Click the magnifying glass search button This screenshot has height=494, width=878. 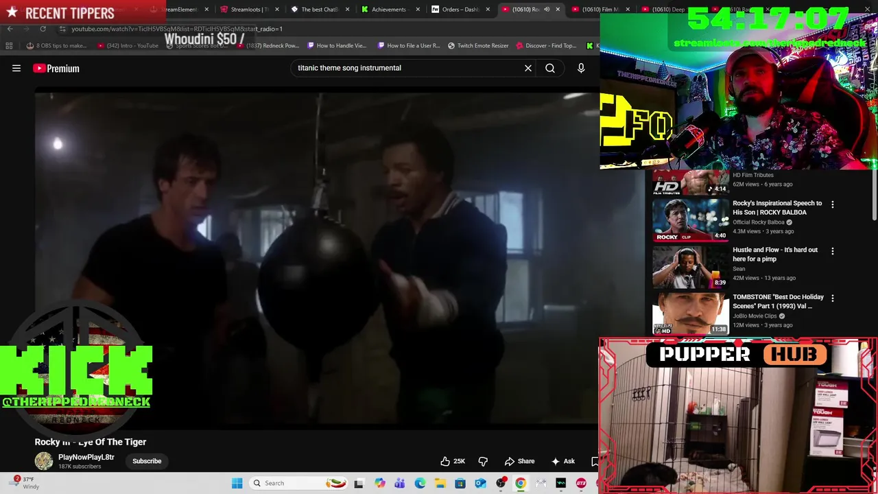coord(550,68)
